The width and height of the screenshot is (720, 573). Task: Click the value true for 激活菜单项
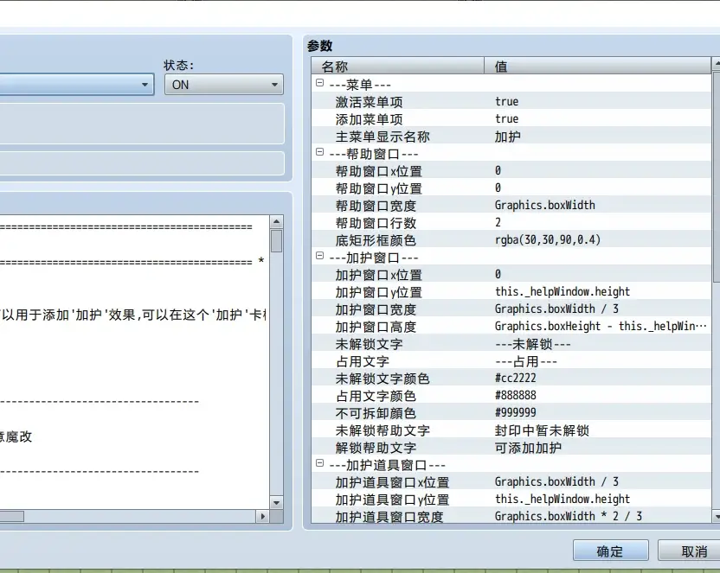pos(507,101)
